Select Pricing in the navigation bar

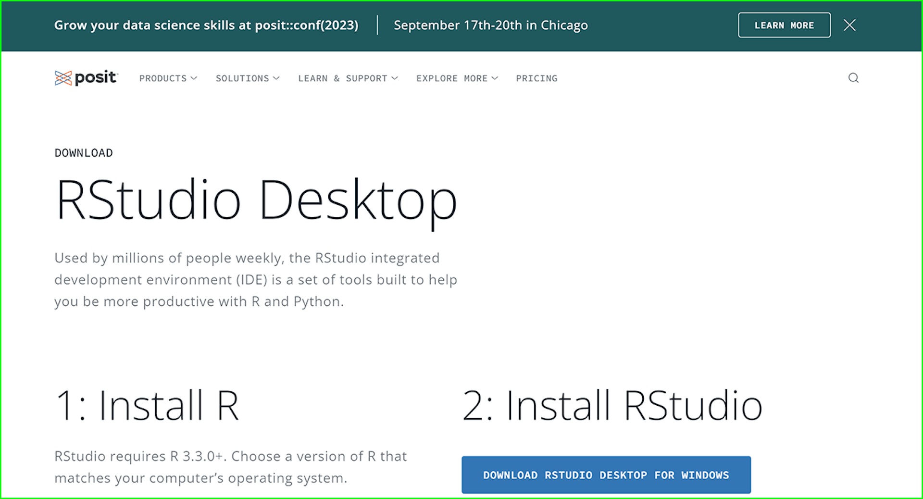[x=536, y=78]
